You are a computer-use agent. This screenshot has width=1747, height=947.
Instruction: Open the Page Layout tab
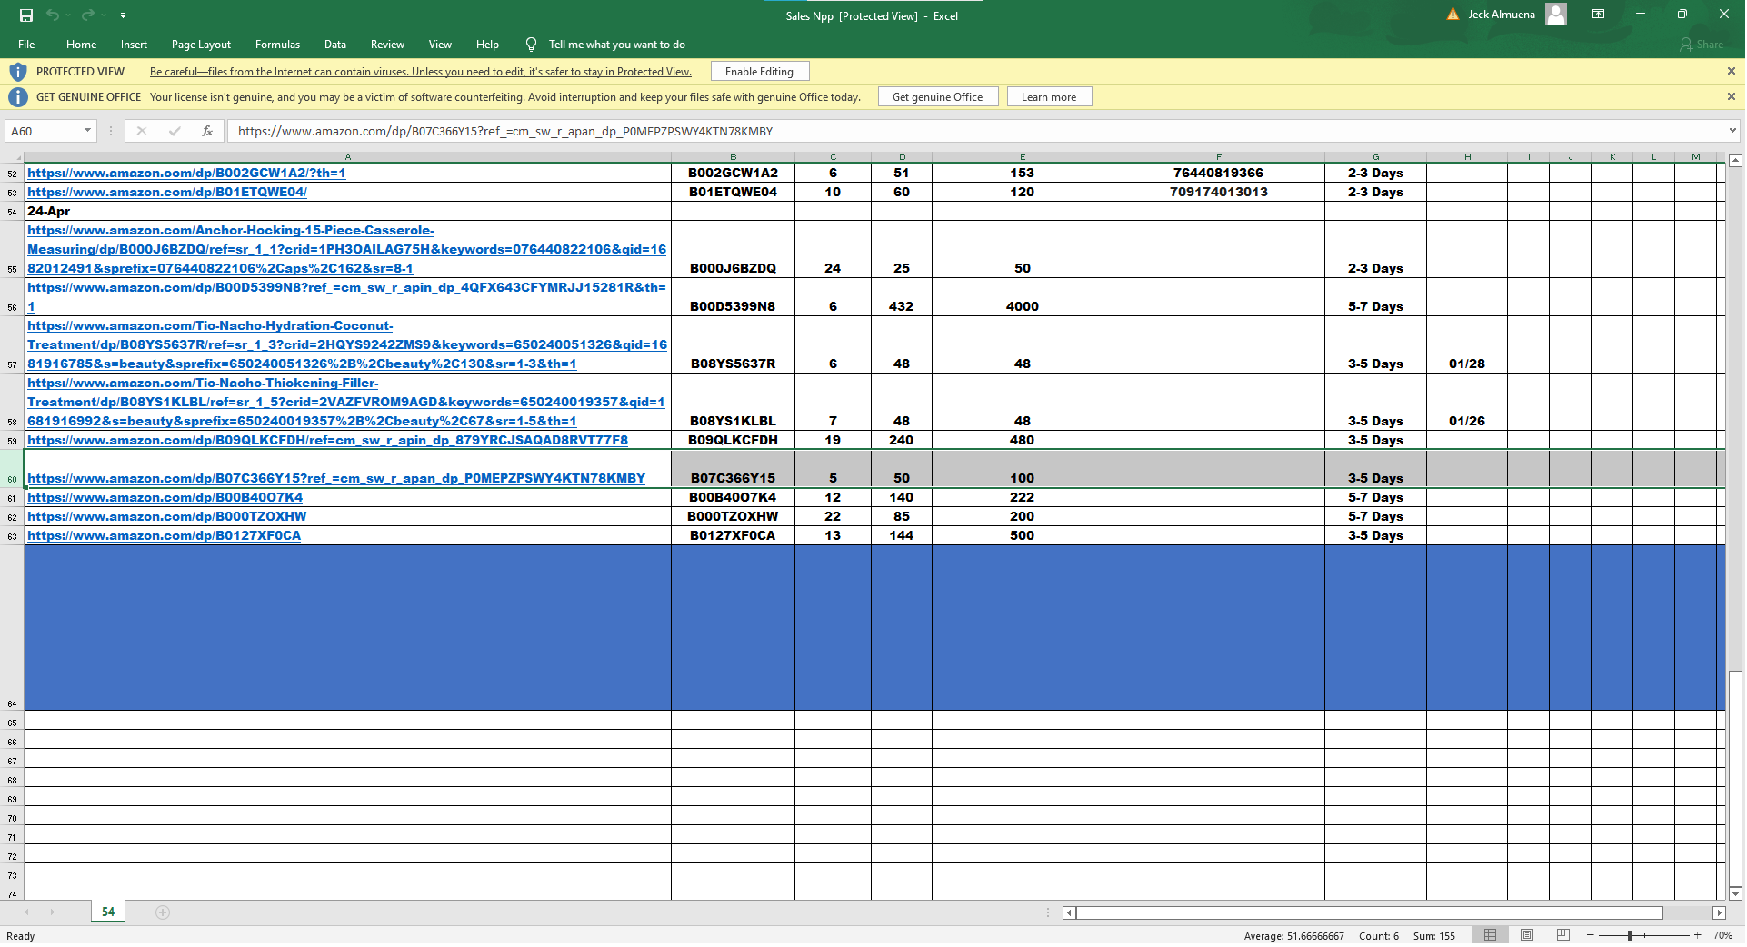pos(201,45)
